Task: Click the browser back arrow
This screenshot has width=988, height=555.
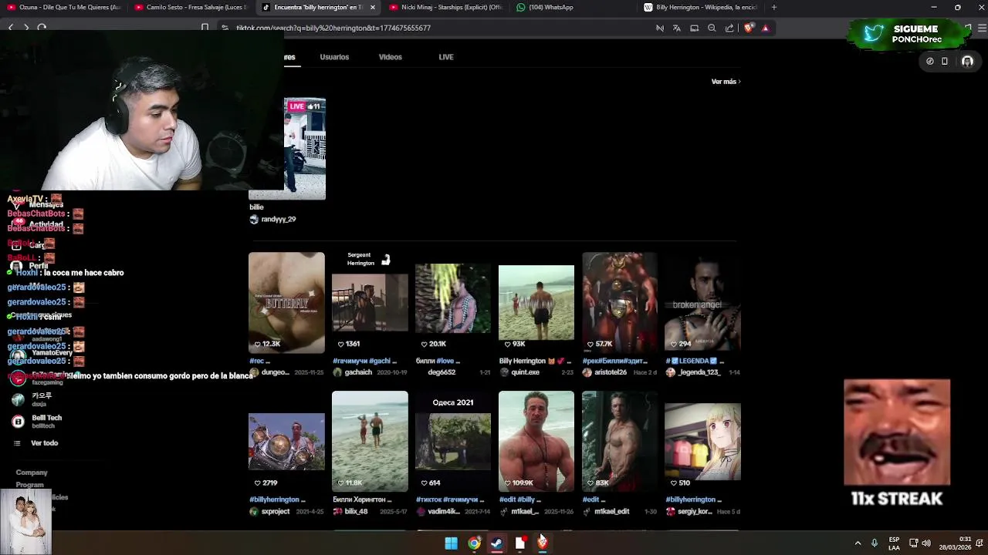Action: (11, 28)
